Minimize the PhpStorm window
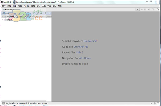The image size is (161, 106). [x=147, y=2]
